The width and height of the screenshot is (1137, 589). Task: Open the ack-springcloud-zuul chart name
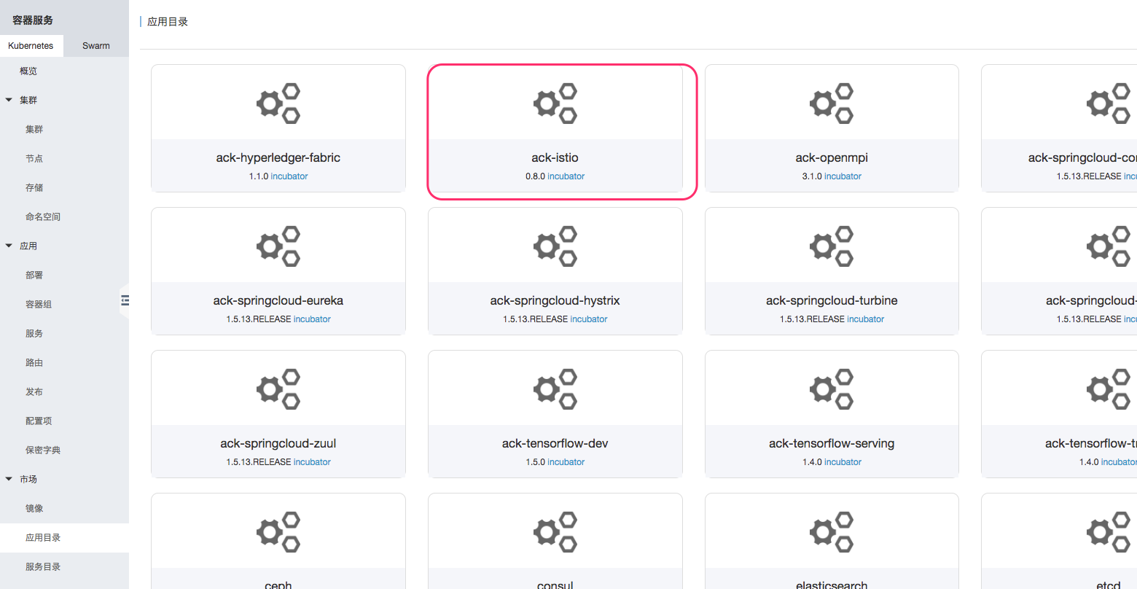pos(278,443)
